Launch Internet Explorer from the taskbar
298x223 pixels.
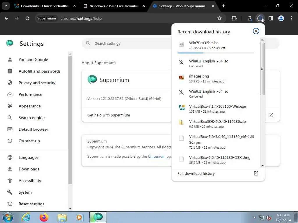pyautogui.click(x=26, y=217)
